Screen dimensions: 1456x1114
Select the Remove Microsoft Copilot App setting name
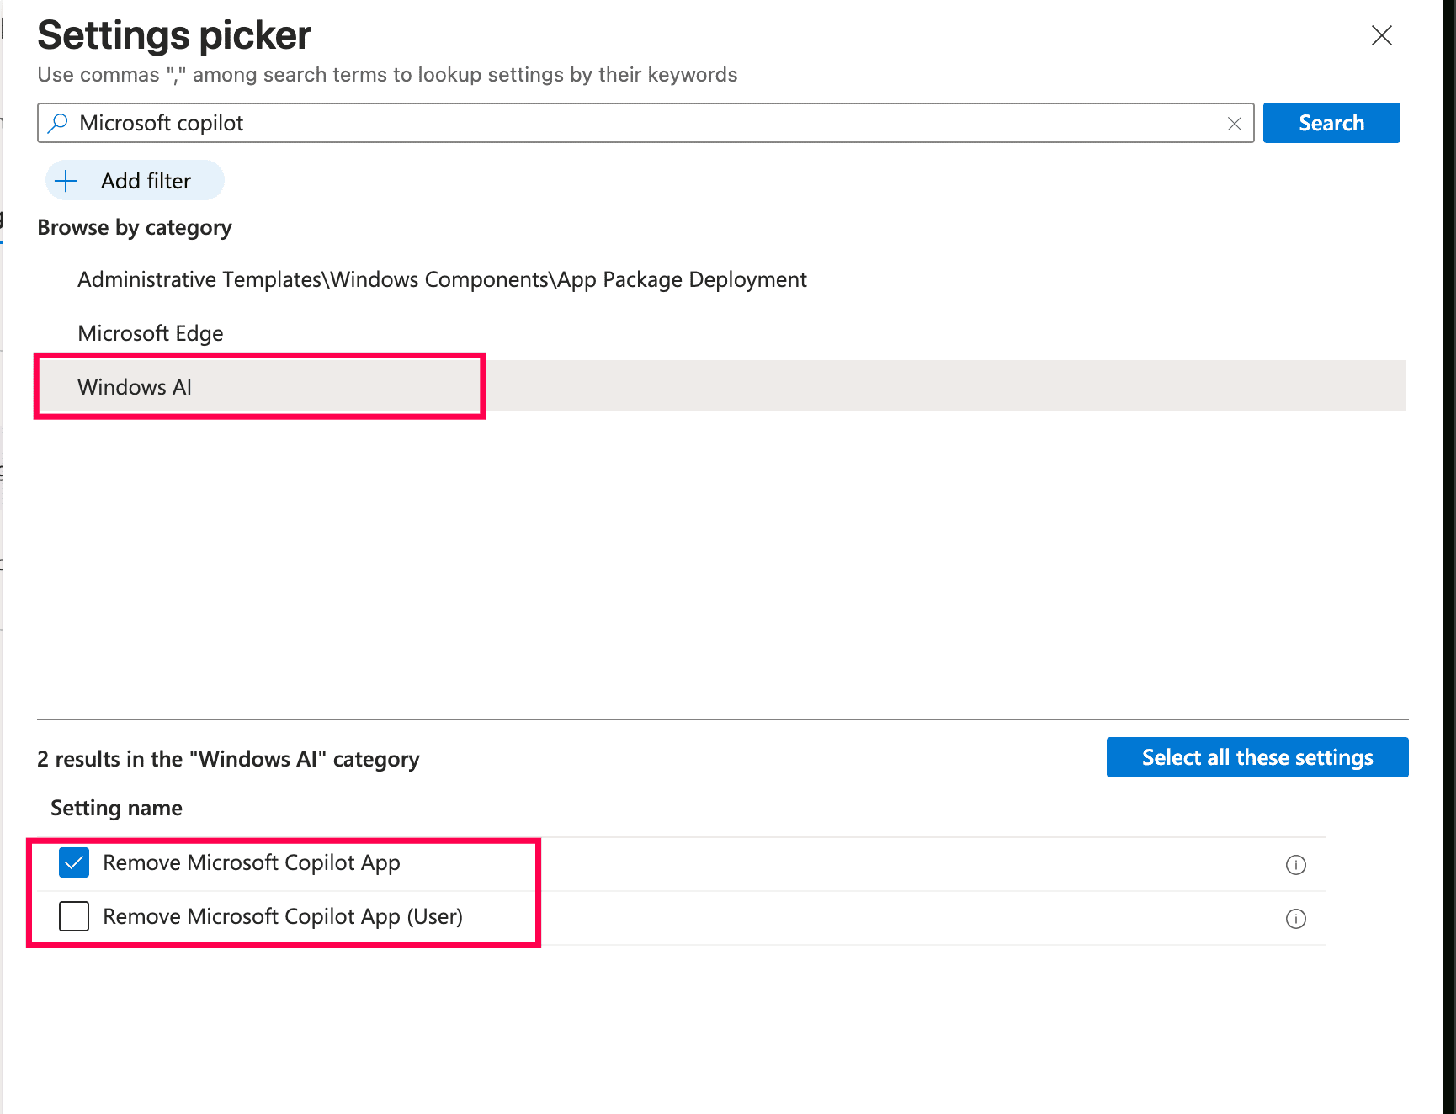(251, 862)
